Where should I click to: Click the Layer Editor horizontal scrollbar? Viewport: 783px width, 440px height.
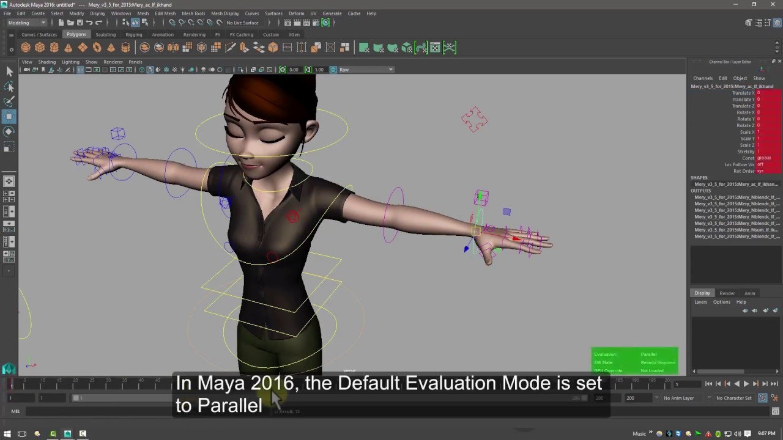[x=722, y=371]
